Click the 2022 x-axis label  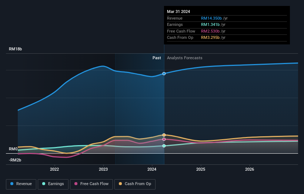pos(54,170)
